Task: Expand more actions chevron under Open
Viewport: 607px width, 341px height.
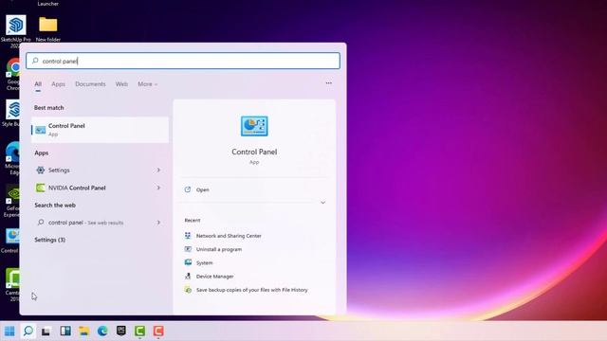Action: [x=322, y=203]
